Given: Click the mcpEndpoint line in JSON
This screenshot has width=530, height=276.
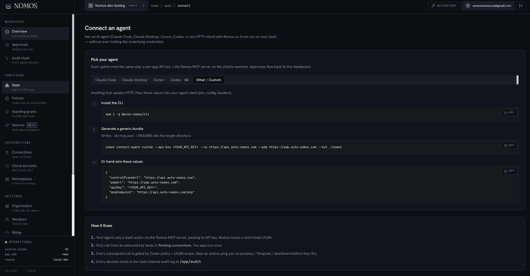Looking at the screenshot, I should click(x=152, y=192).
